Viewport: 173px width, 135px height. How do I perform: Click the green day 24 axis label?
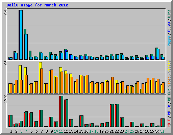[x=127, y=131]
